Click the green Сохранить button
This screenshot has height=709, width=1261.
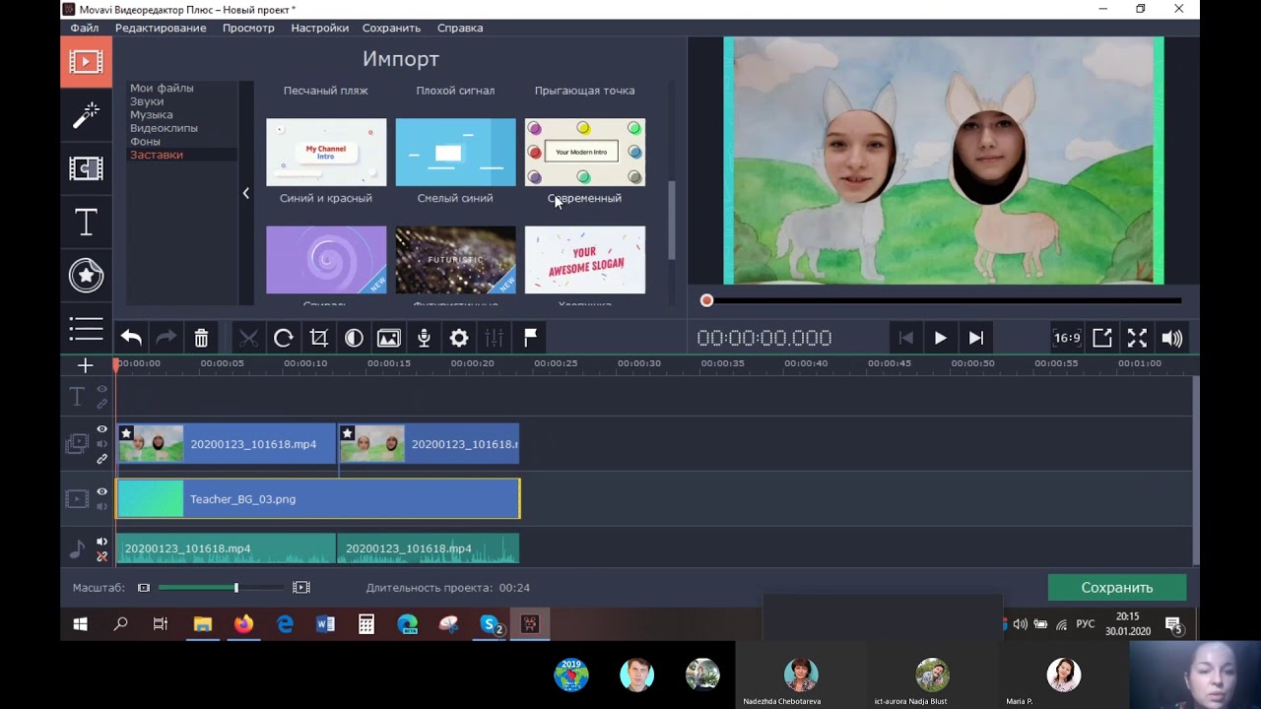(1117, 588)
